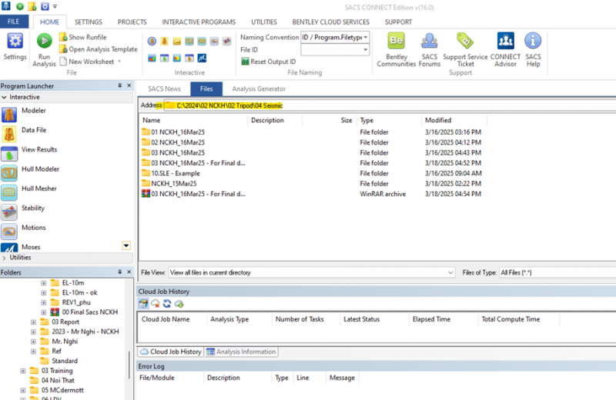Click the yellow dropdown arrow beside Moses in the launcher
Screen dimensions: 616x400
[126, 246]
